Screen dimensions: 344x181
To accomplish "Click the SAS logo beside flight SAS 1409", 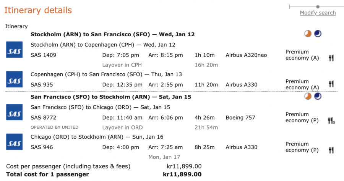I will [15, 50].
